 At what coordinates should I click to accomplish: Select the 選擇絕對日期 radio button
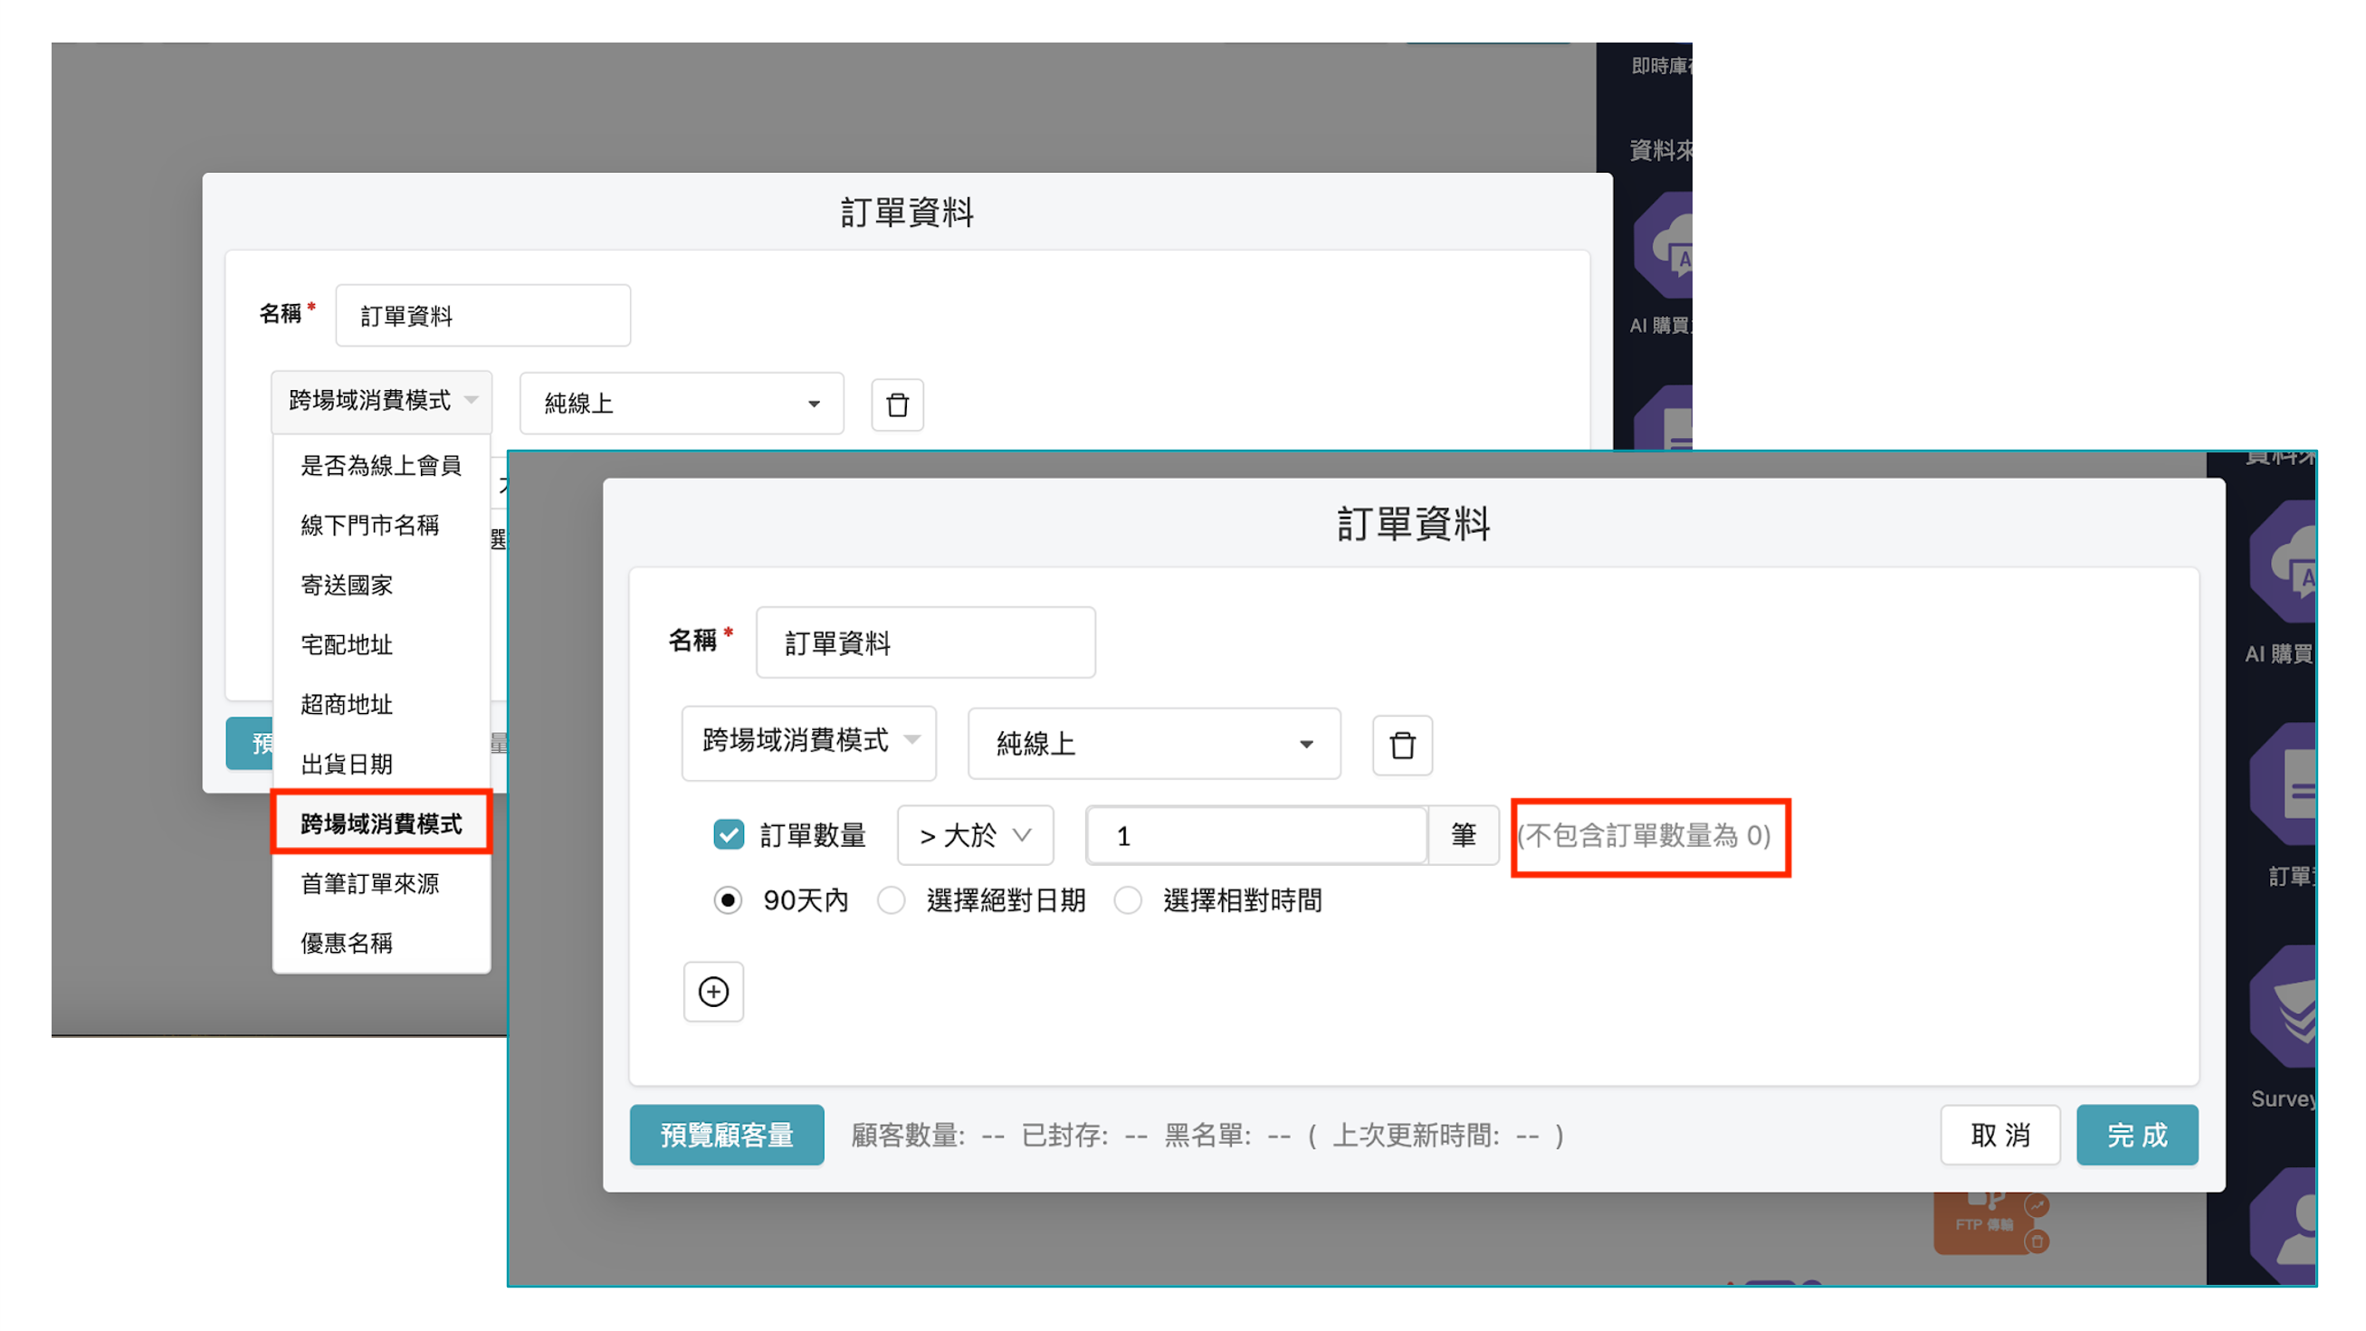point(892,900)
